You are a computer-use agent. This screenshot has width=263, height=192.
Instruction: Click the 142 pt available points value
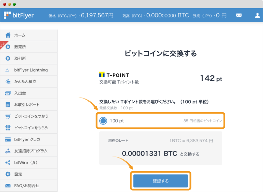click(211, 78)
